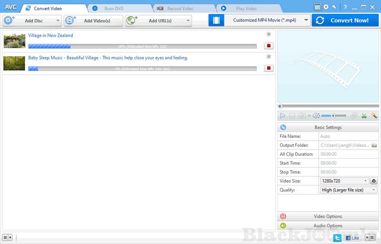This screenshot has width=381, height=244.
Task: Click the key registration icon
Action: [334, 7]
